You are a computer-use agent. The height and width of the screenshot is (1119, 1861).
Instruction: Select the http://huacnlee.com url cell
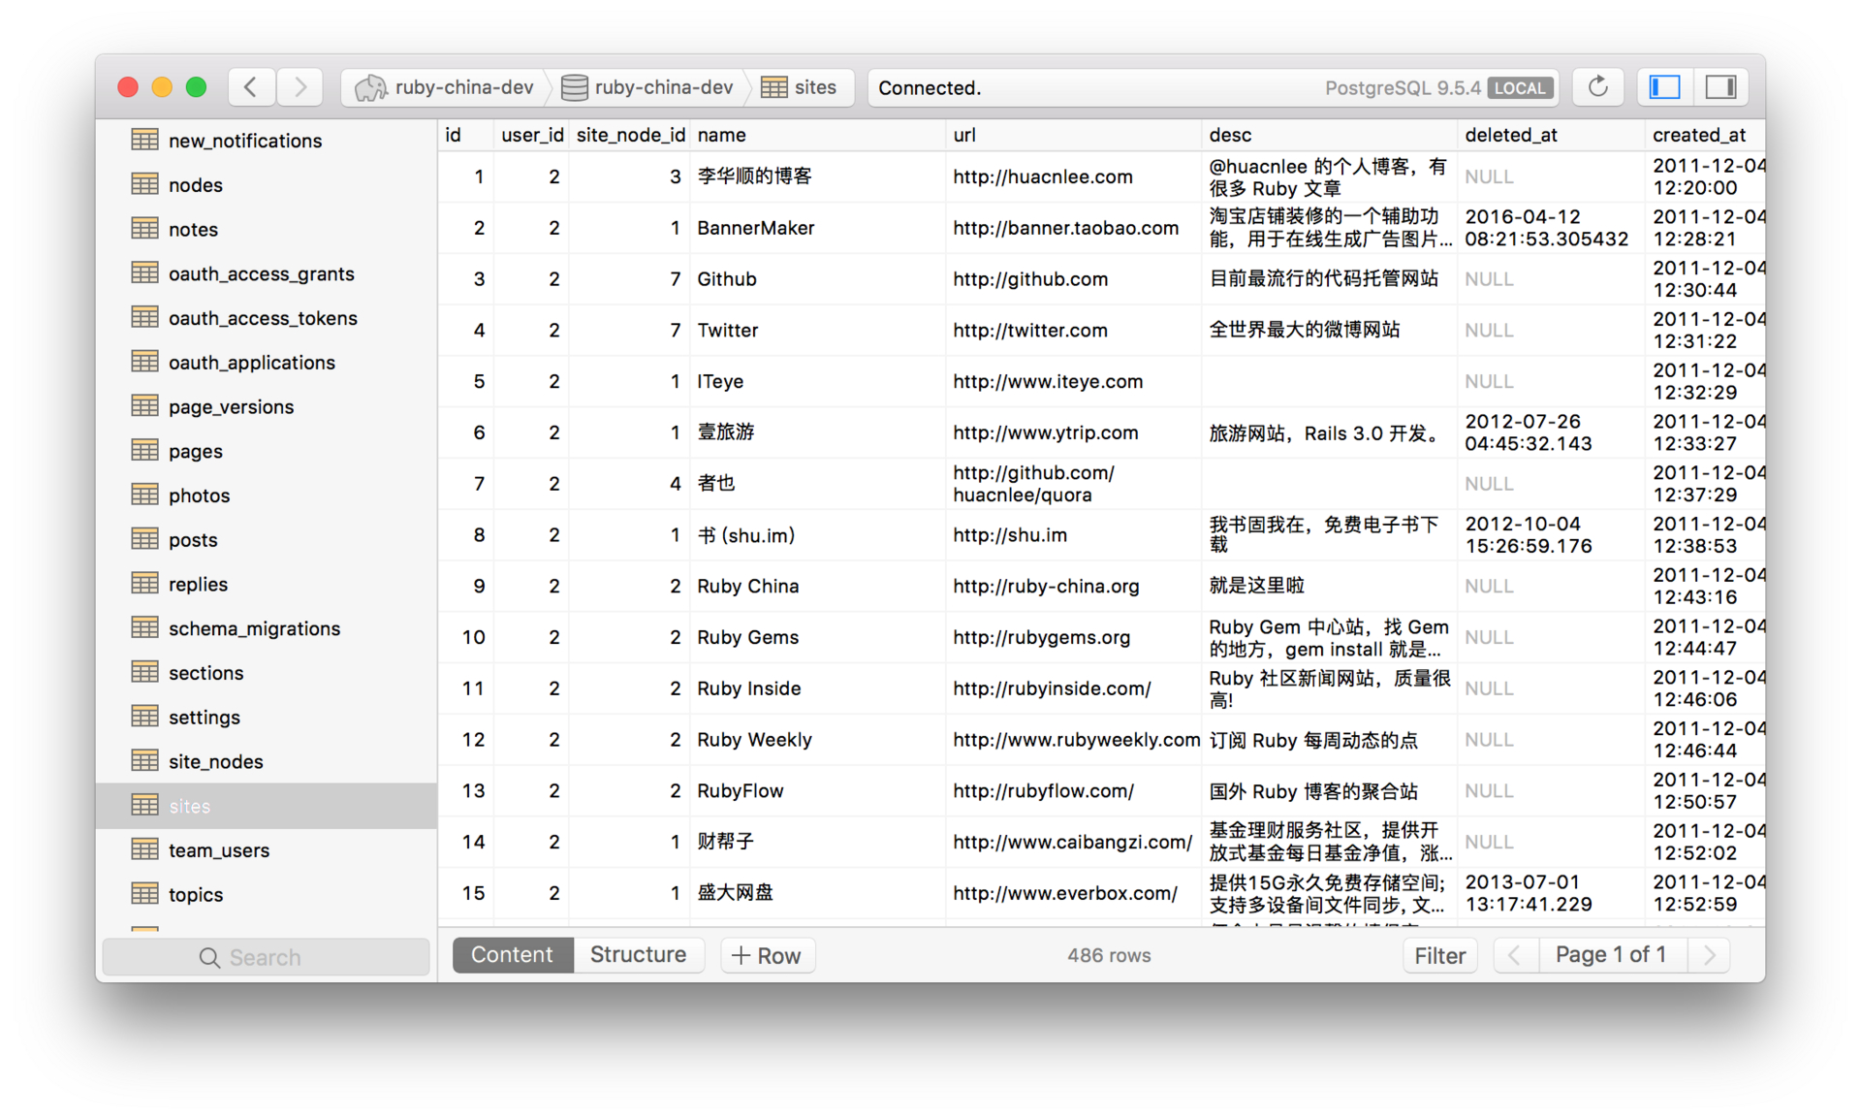point(1073,176)
